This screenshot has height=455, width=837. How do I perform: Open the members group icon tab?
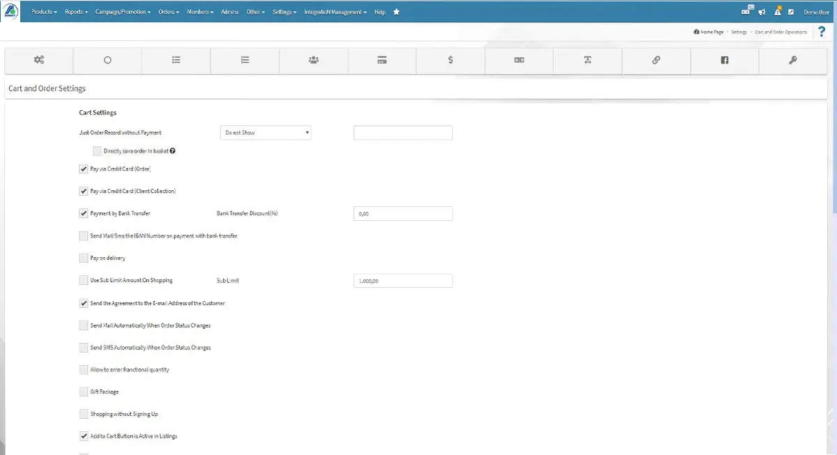[x=313, y=60]
